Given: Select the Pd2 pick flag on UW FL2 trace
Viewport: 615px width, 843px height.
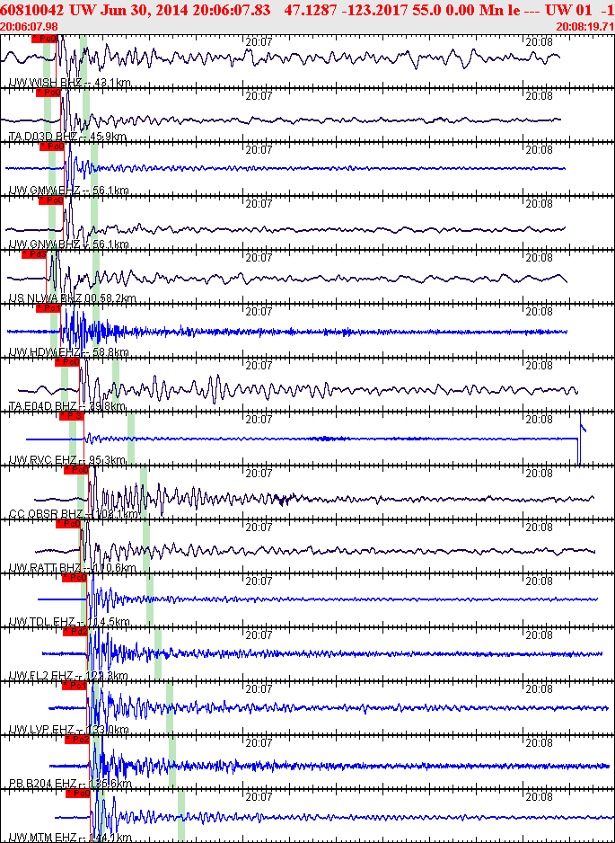Looking at the screenshot, I should click(x=75, y=632).
